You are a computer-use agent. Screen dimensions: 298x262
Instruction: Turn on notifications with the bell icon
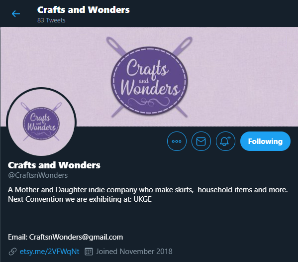pyautogui.click(x=225, y=141)
